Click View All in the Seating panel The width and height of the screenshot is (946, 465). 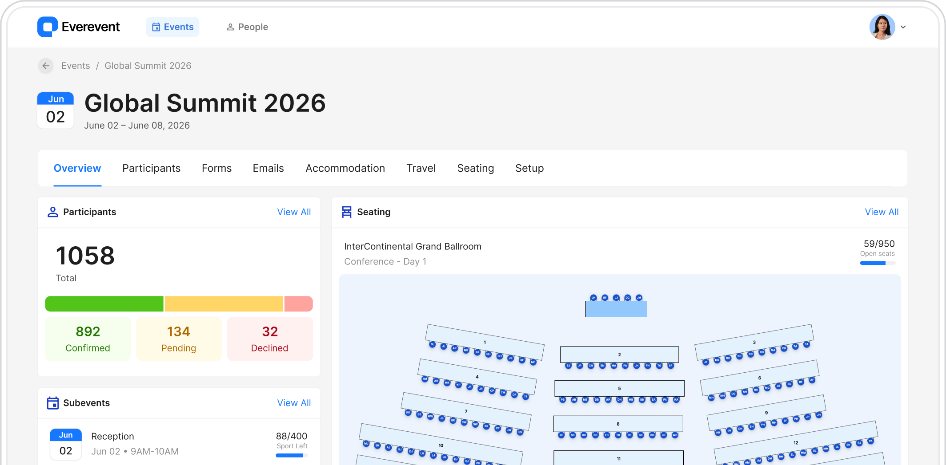click(x=882, y=212)
